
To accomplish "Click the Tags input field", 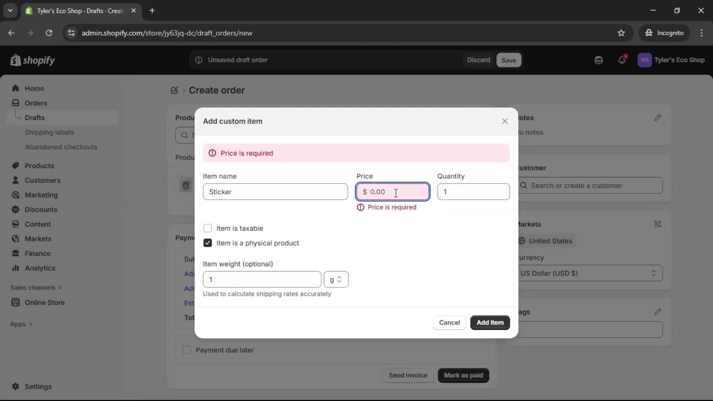I will [590, 330].
